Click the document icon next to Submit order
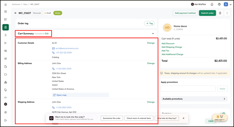Image resolution: width=234 pixels, height=127 pixels. tap(220, 13)
